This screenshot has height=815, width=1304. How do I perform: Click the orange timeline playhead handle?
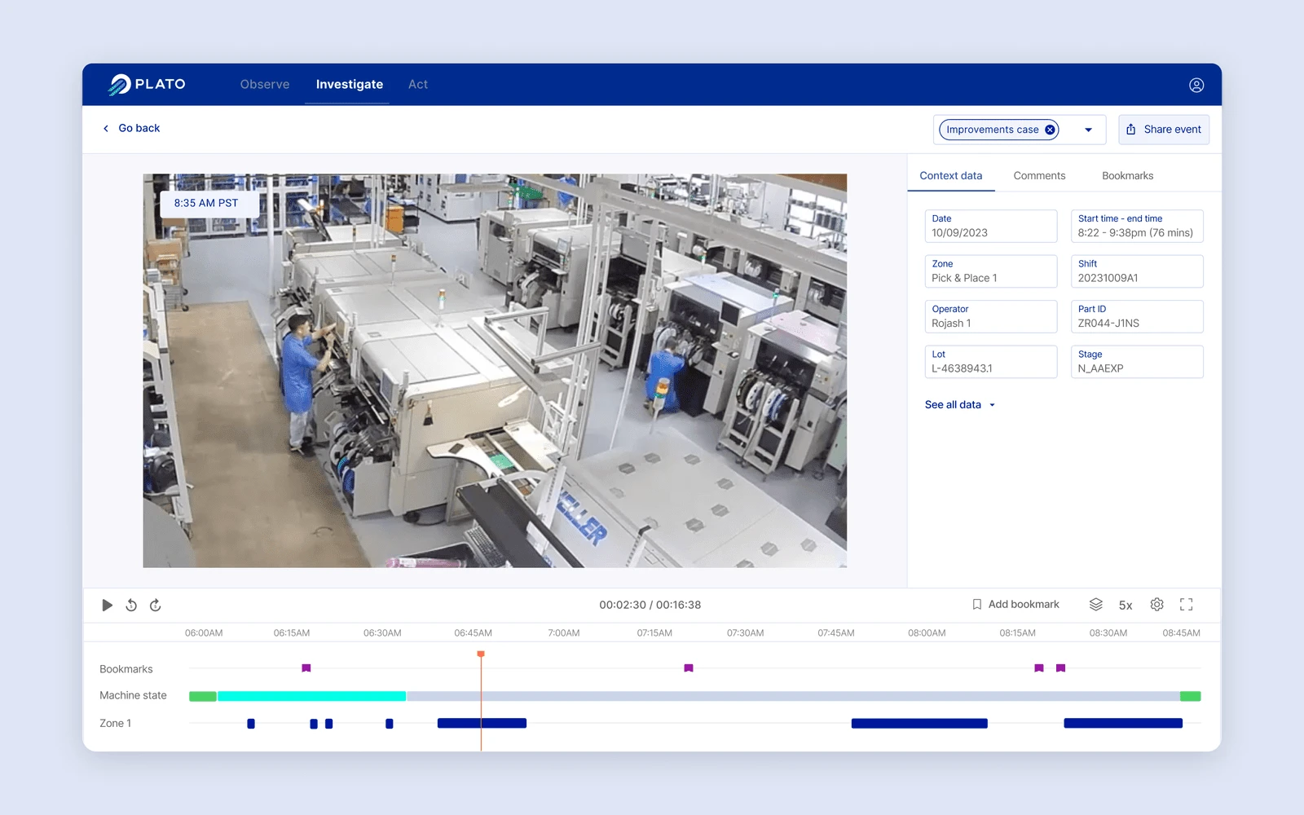coord(481,654)
